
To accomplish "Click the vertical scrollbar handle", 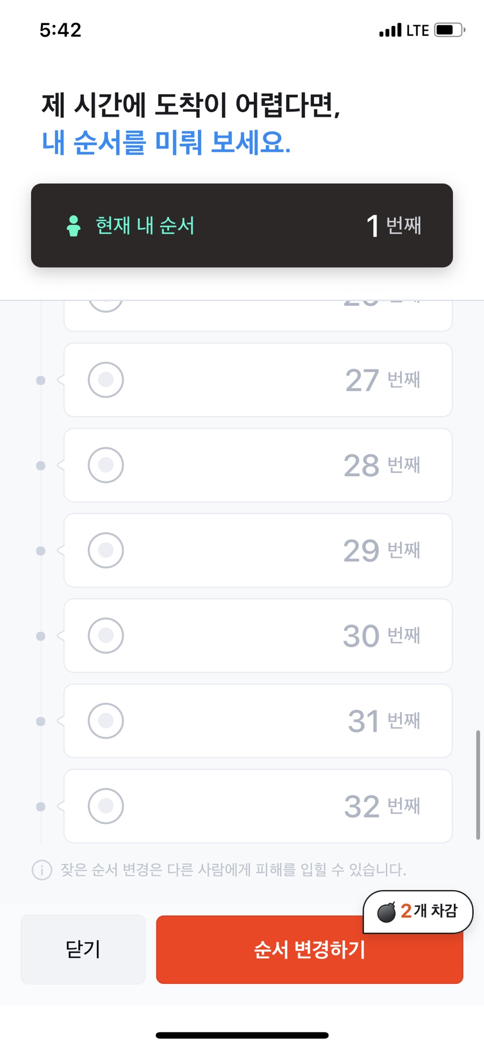I will (x=478, y=785).
